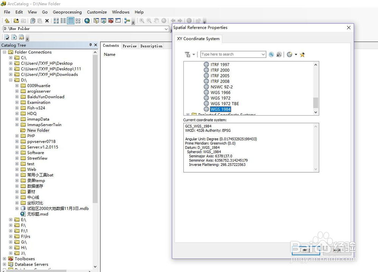Open the File menu
The width and height of the screenshot is (378, 272).
click(7, 12)
